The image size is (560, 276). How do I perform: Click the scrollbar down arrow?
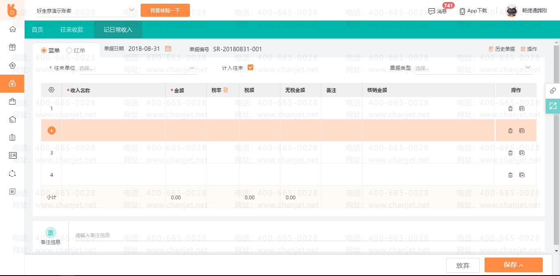pyautogui.click(x=556, y=251)
